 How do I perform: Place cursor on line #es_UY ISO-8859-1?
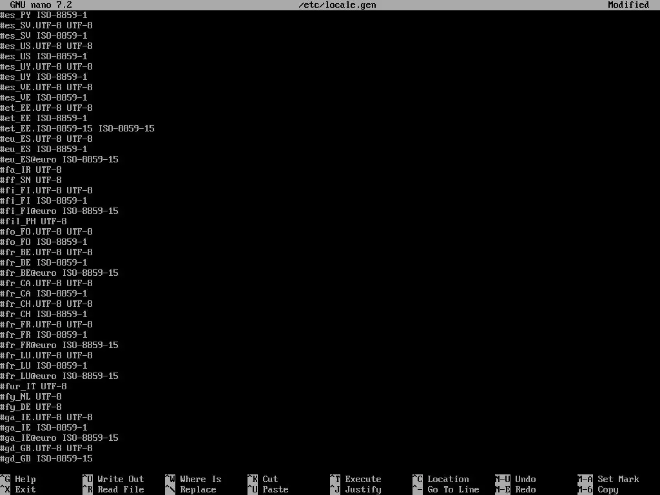44,77
